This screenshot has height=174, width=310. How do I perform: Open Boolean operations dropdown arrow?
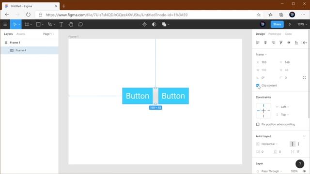pos(169,25)
